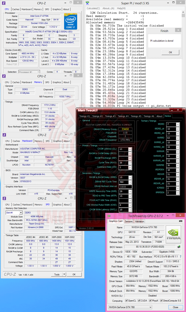Image resolution: width=186 pixels, height=312 pixels.
Task: Toggle the PhysX checkbox in GPU-Z
Action: point(150,301)
